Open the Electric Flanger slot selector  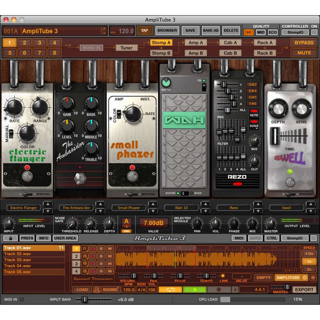pyautogui.click(x=24, y=208)
